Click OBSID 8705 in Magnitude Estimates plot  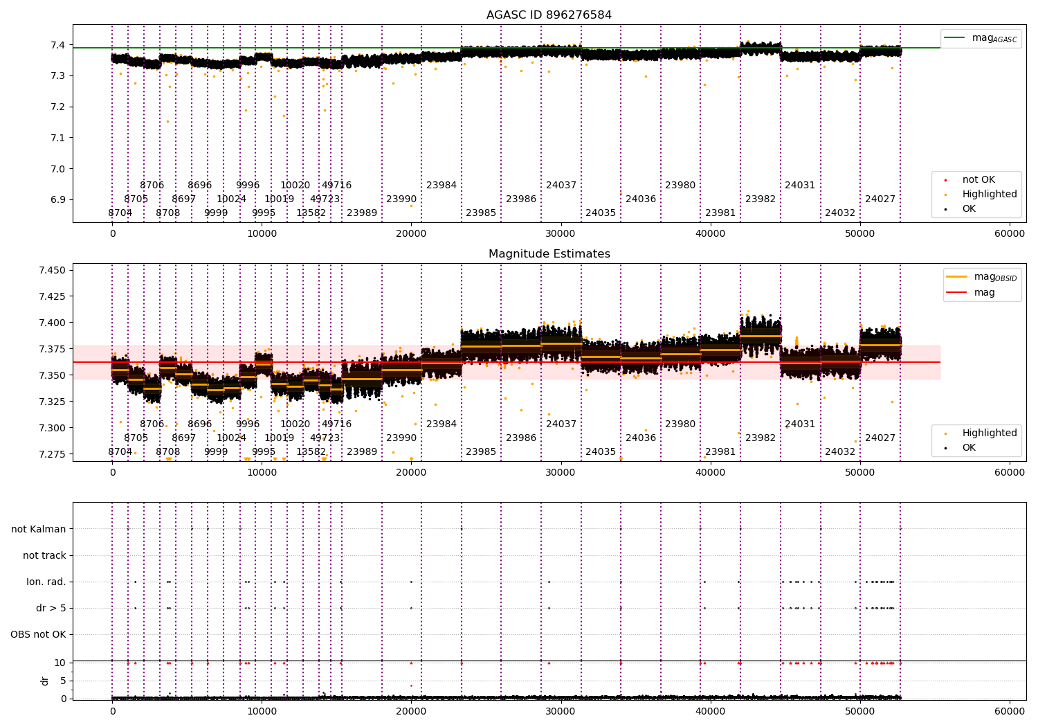[136, 438]
